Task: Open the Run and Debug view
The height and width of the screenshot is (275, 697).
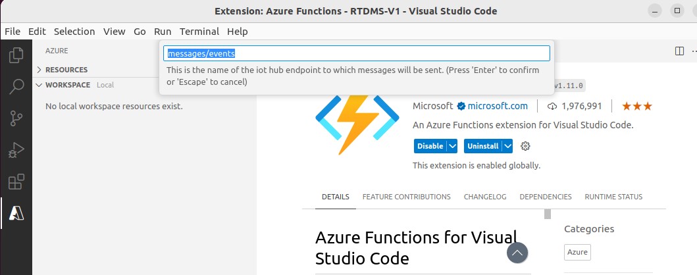Action: (x=16, y=150)
